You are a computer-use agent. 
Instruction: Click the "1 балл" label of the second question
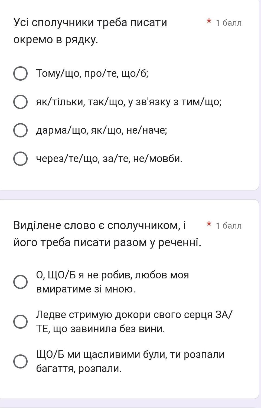point(229,226)
